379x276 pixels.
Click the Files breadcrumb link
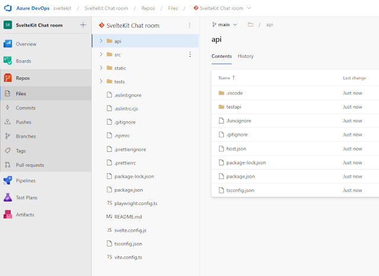coord(173,8)
